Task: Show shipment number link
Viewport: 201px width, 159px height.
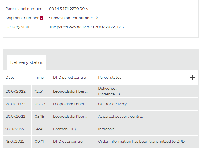Action: click(x=71, y=18)
